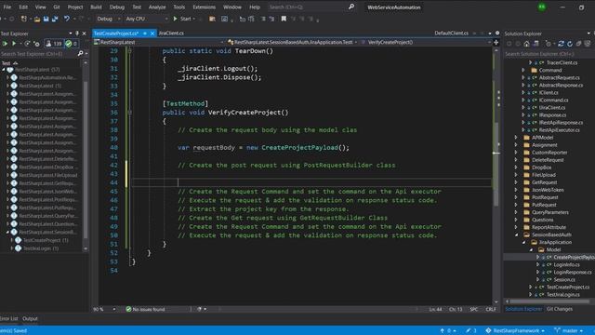This screenshot has height=335, width=595.
Task: Open the Extensions menu
Action: click(204, 7)
